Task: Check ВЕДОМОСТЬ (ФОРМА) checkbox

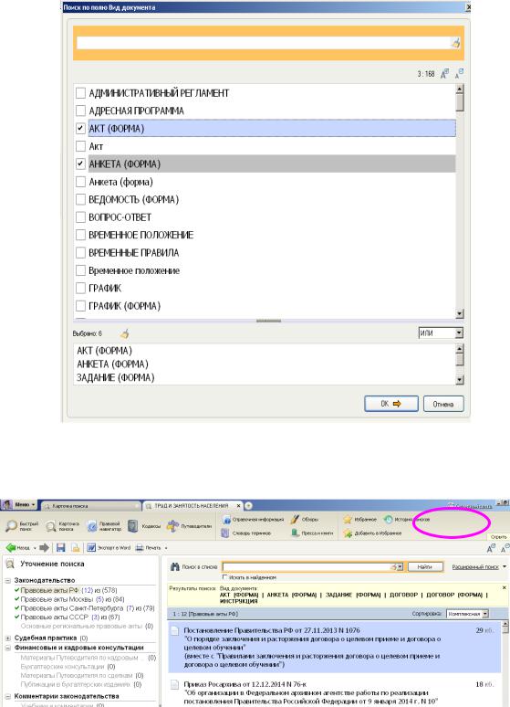Action: pos(80,199)
